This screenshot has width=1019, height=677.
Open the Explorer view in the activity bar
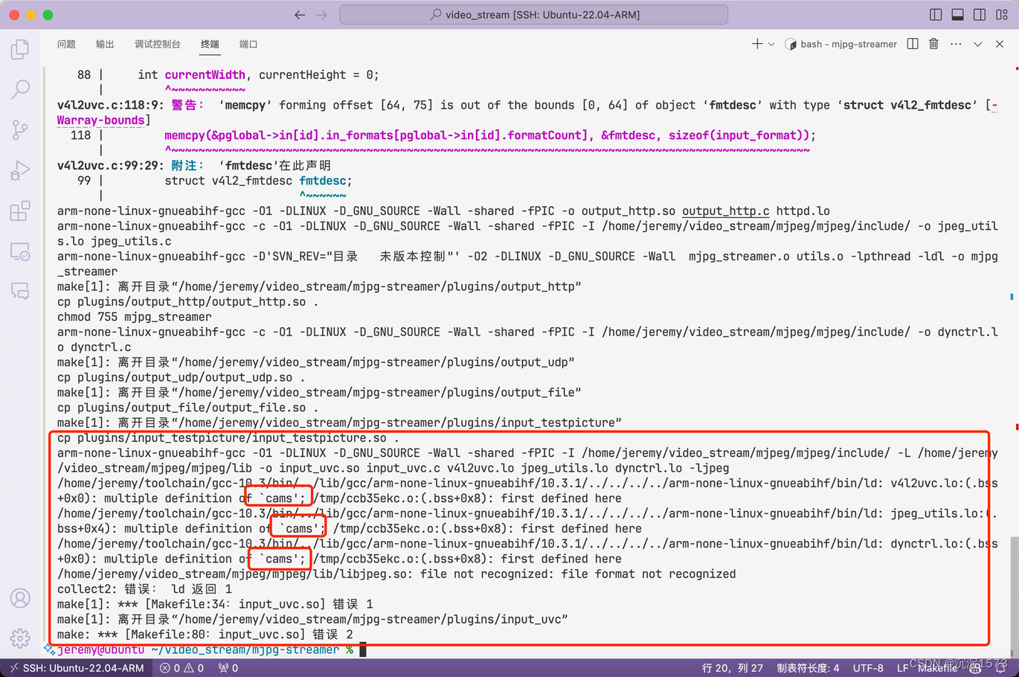click(20, 49)
